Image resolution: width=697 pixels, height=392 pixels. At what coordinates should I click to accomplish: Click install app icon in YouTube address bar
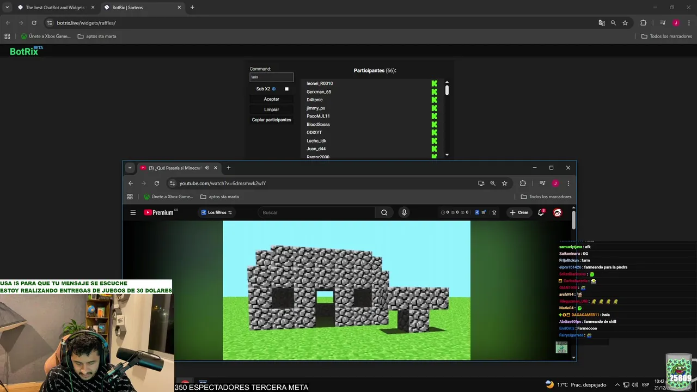481,183
